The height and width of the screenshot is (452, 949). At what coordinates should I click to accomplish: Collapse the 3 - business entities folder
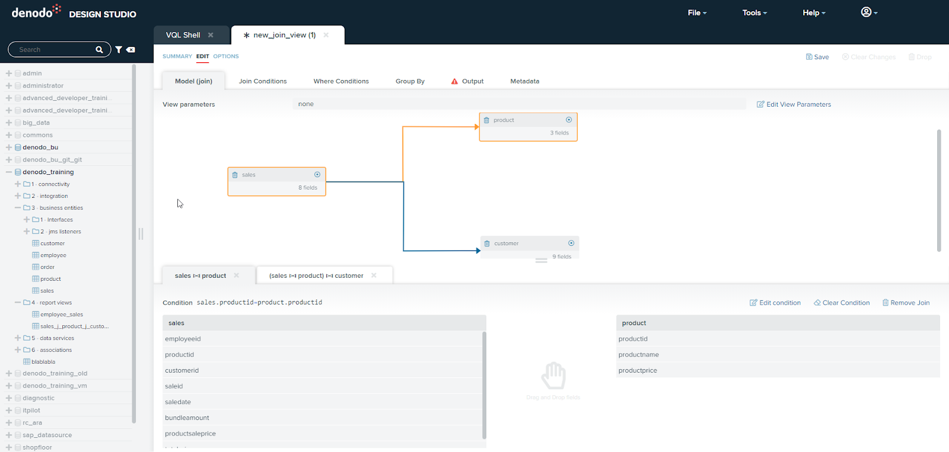pos(18,208)
